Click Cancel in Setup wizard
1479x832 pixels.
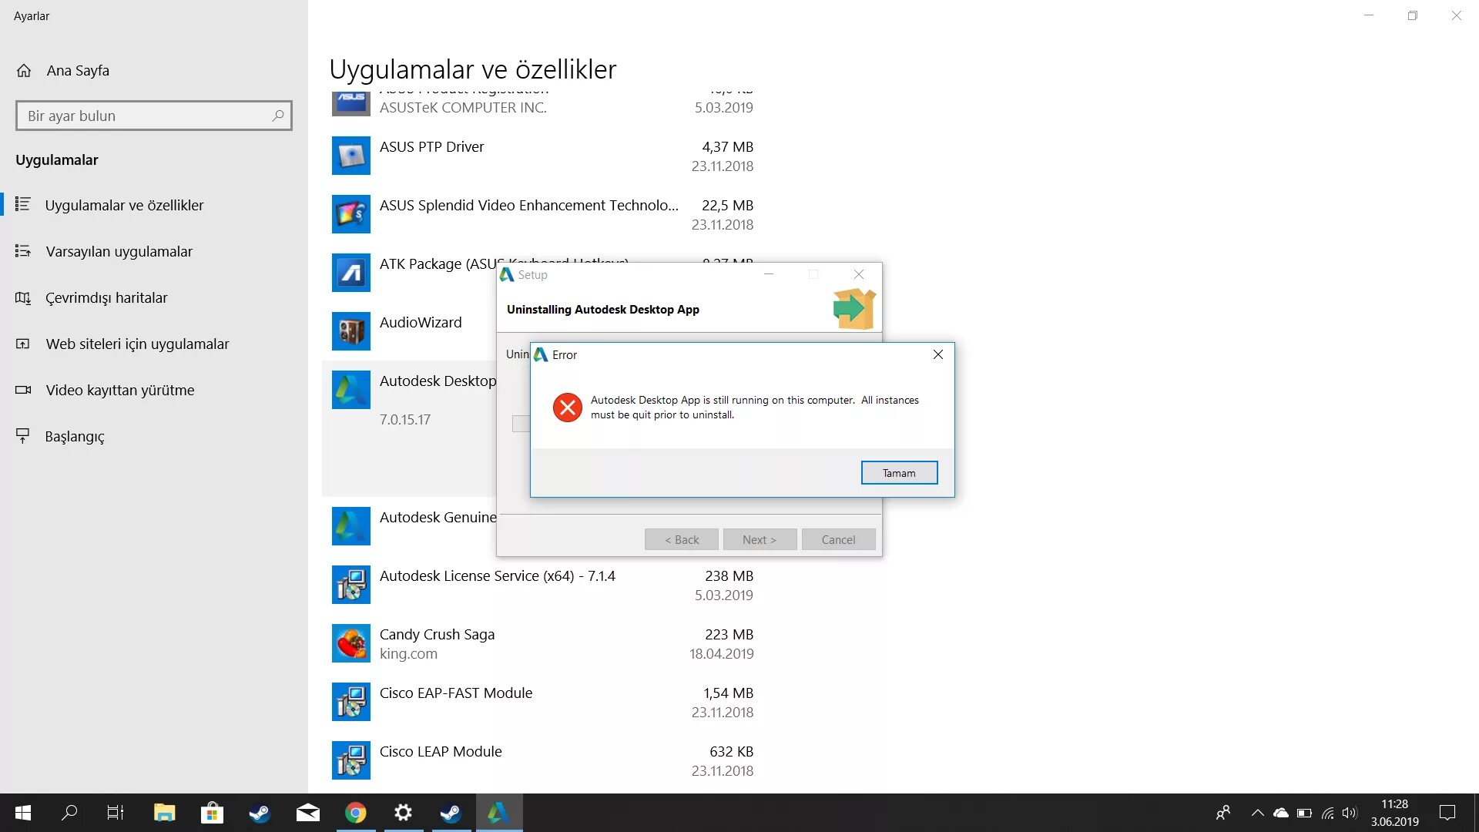[x=838, y=539]
